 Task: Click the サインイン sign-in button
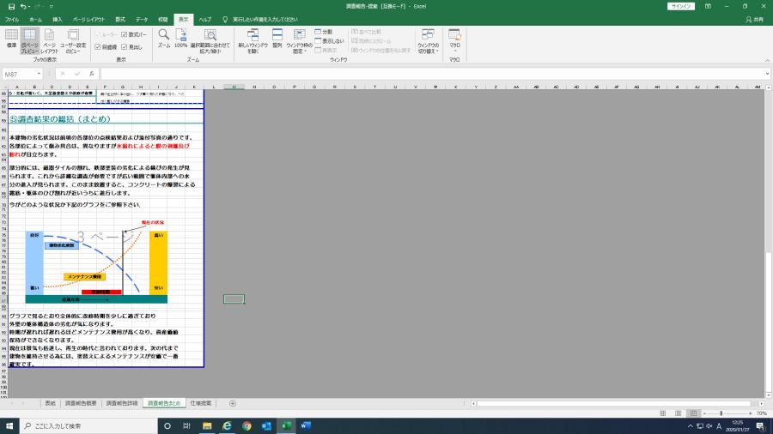(x=681, y=6)
